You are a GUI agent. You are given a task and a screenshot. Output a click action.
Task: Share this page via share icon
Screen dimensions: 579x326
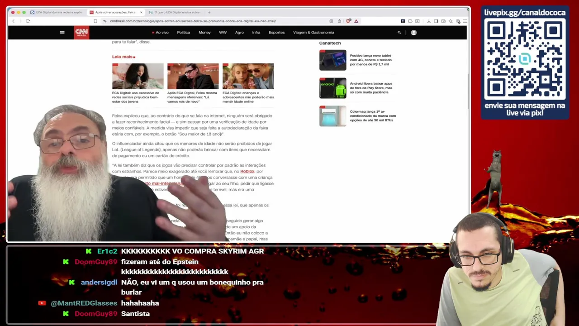click(339, 21)
